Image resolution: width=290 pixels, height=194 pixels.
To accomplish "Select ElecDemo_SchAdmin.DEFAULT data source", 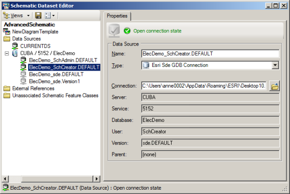I will (63, 60).
